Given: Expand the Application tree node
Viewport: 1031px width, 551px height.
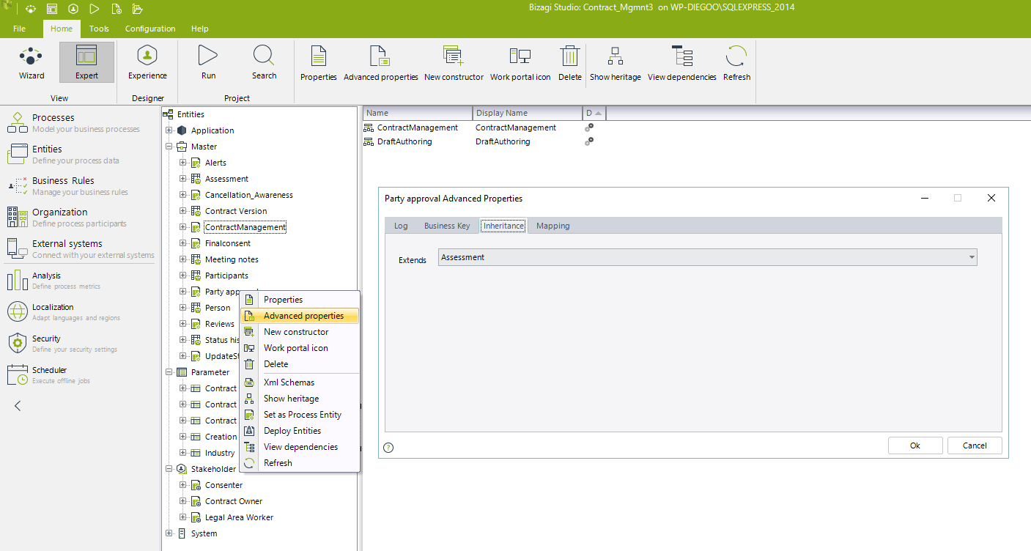Looking at the screenshot, I should click(169, 130).
